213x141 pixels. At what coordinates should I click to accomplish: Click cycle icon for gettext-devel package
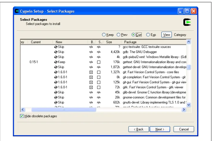coord(56,67)
